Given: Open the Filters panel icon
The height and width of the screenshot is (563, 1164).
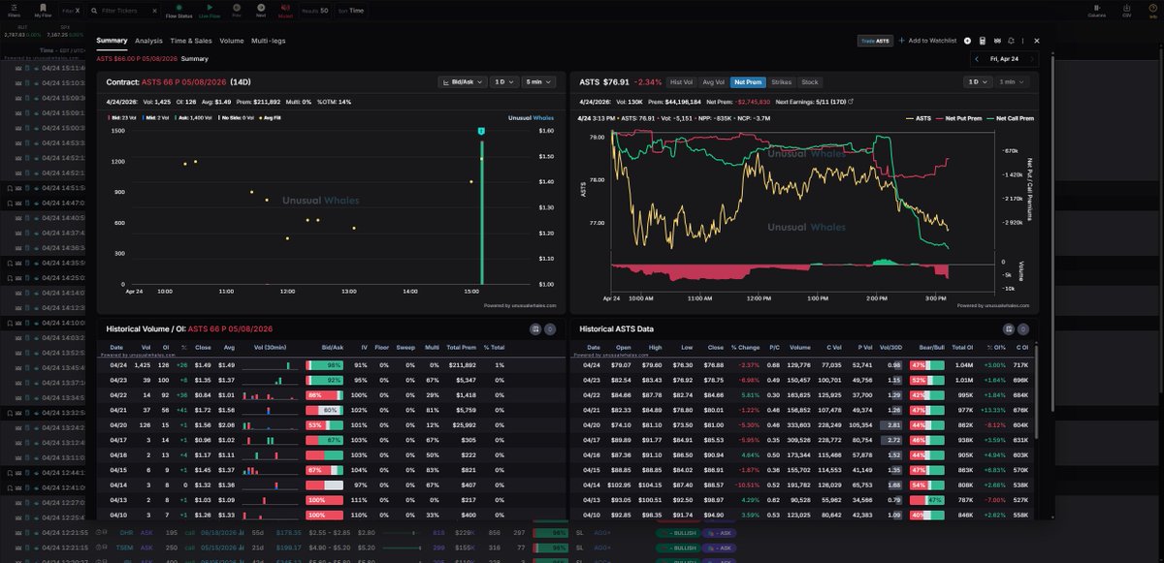Looking at the screenshot, I should click(x=14, y=11).
